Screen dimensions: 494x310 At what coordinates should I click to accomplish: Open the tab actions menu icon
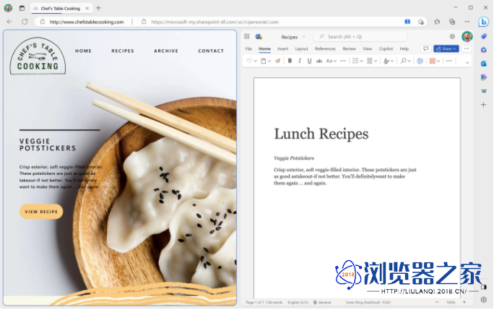(x=22, y=8)
